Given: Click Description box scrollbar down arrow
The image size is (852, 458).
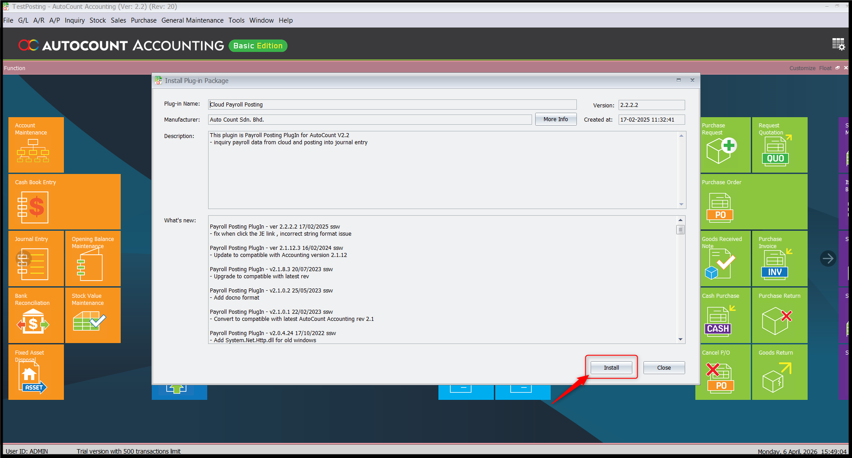Looking at the screenshot, I should pyautogui.click(x=681, y=205).
